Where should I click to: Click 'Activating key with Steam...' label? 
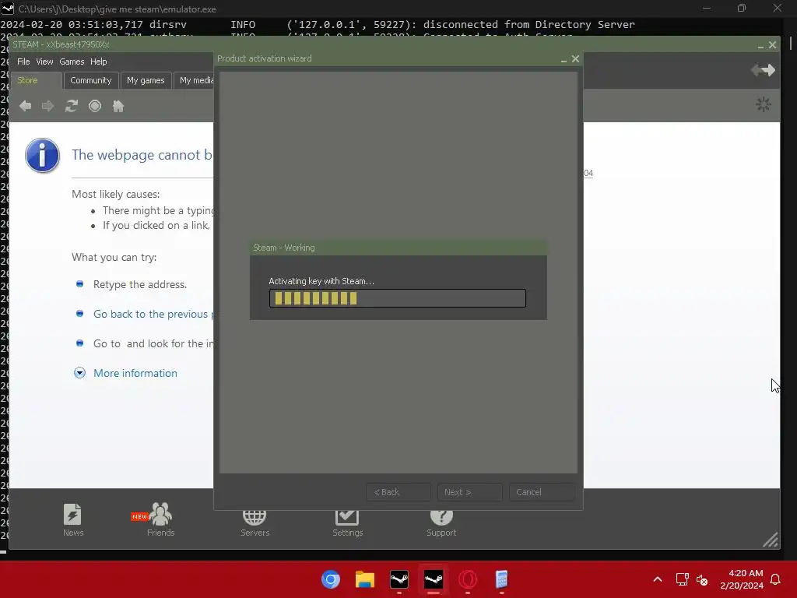coord(321,280)
